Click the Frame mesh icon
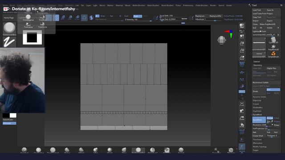Image resolution: width=285 pixels, height=160 pixels. coord(242,104)
